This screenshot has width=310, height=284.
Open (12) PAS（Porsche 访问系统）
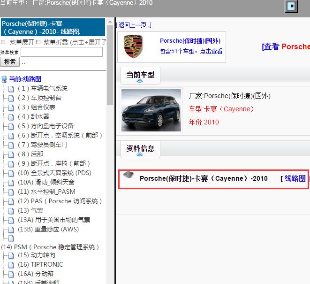click(60, 201)
